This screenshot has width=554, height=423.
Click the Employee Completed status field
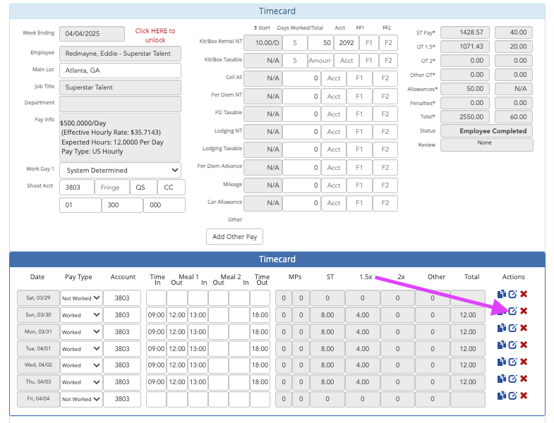tap(486, 131)
